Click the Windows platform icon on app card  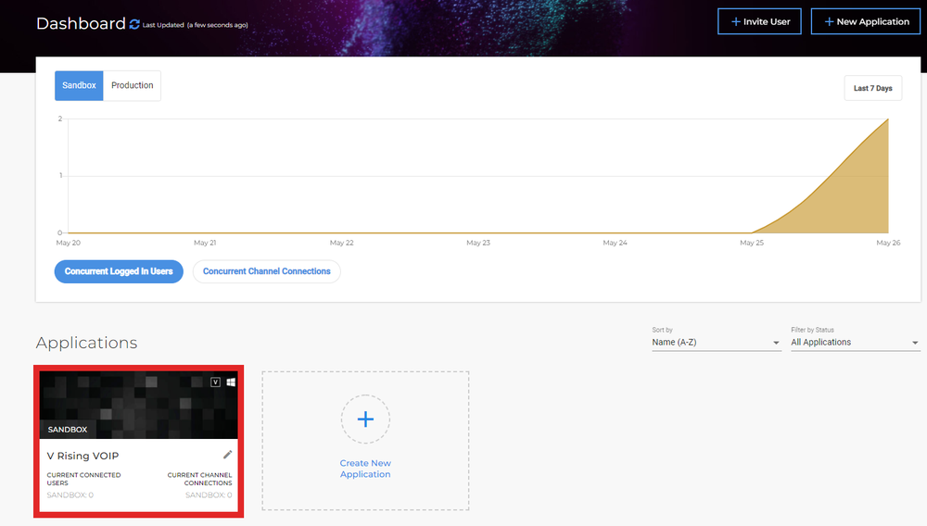pos(231,382)
